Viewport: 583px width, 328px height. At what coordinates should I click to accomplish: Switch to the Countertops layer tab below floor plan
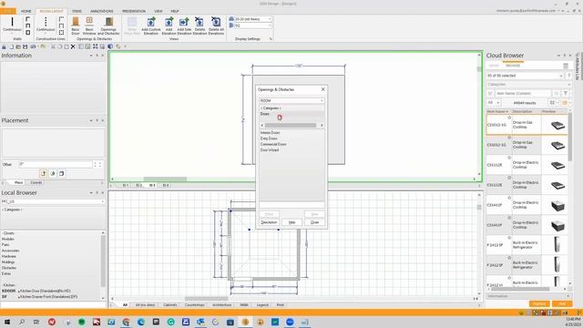coord(195,305)
